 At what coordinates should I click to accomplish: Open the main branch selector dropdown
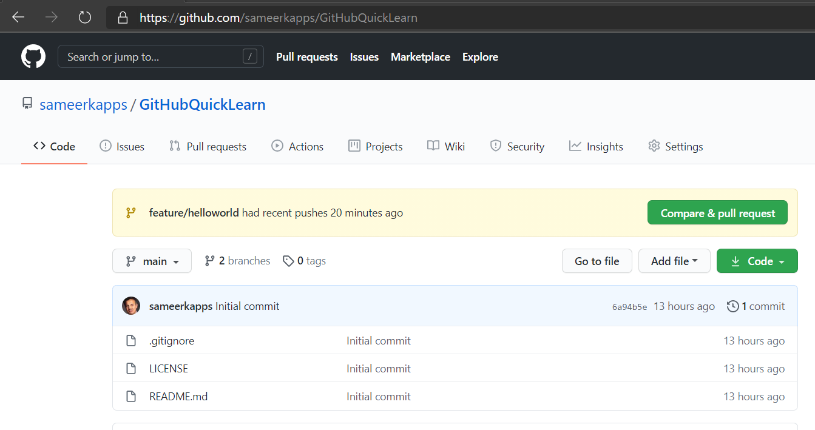[x=152, y=260]
